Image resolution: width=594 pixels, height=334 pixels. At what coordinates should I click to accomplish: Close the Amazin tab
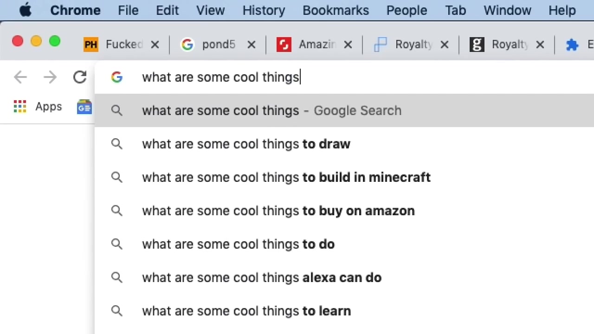(x=348, y=45)
